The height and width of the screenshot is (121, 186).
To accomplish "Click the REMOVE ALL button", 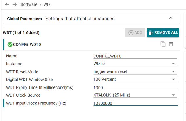I will click(163, 33).
